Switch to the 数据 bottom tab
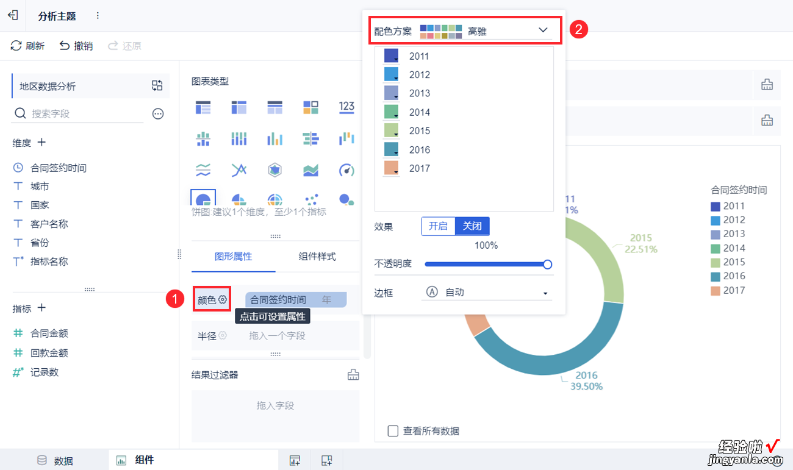793x470 pixels. (55, 460)
